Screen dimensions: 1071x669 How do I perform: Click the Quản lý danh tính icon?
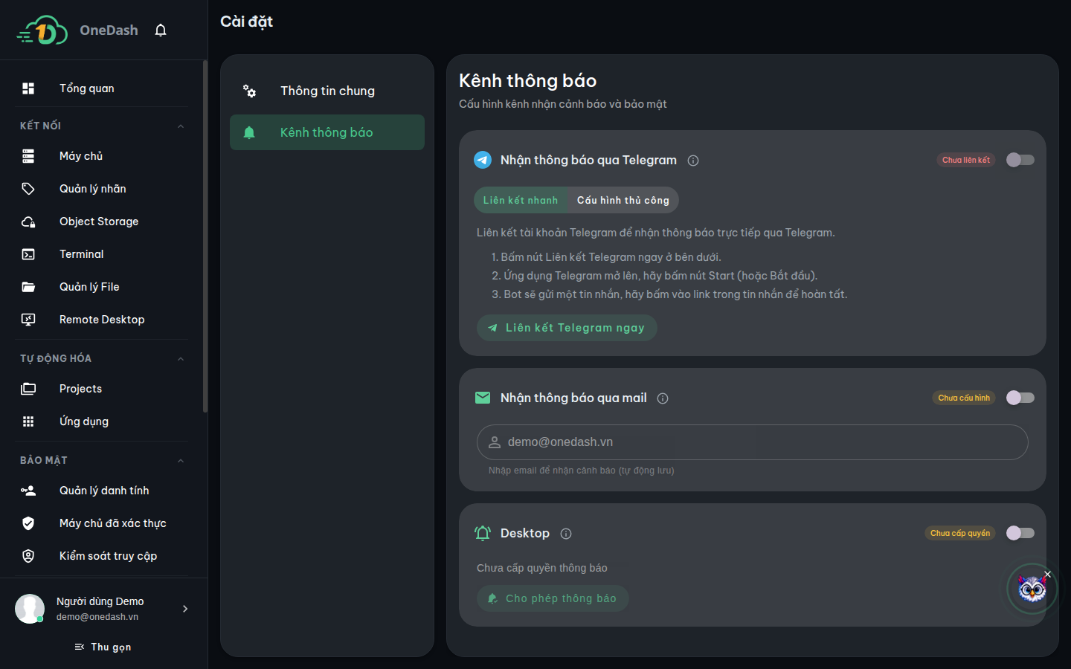click(x=28, y=491)
